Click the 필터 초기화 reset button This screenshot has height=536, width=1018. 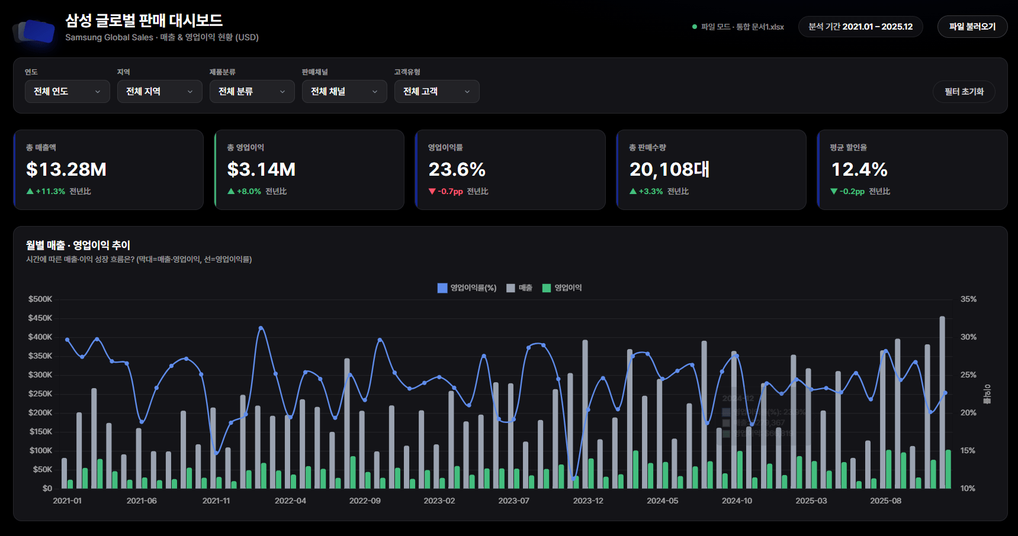pyautogui.click(x=964, y=92)
